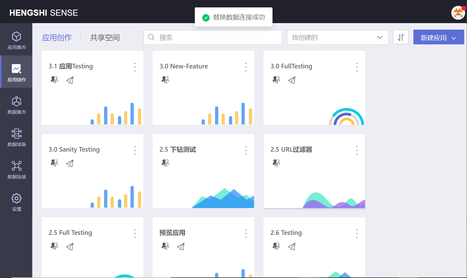Open 应用集市 in the sidebar
This screenshot has width=467, height=278.
pyautogui.click(x=16, y=40)
